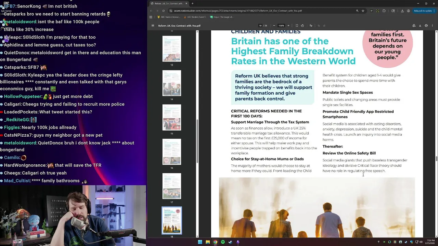
Task: Open Chrome downloads icon
Action: 402,11
